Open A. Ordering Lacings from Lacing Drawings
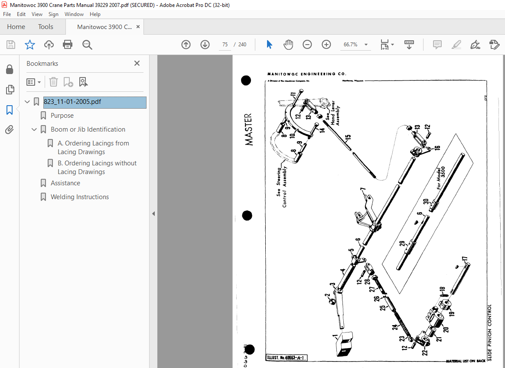 pos(93,147)
